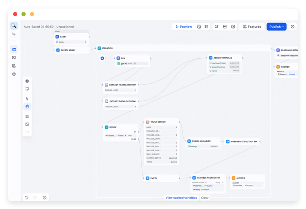Click the ELSE branch label
The height and width of the screenshot is (209, 306).
click(134, 139)
